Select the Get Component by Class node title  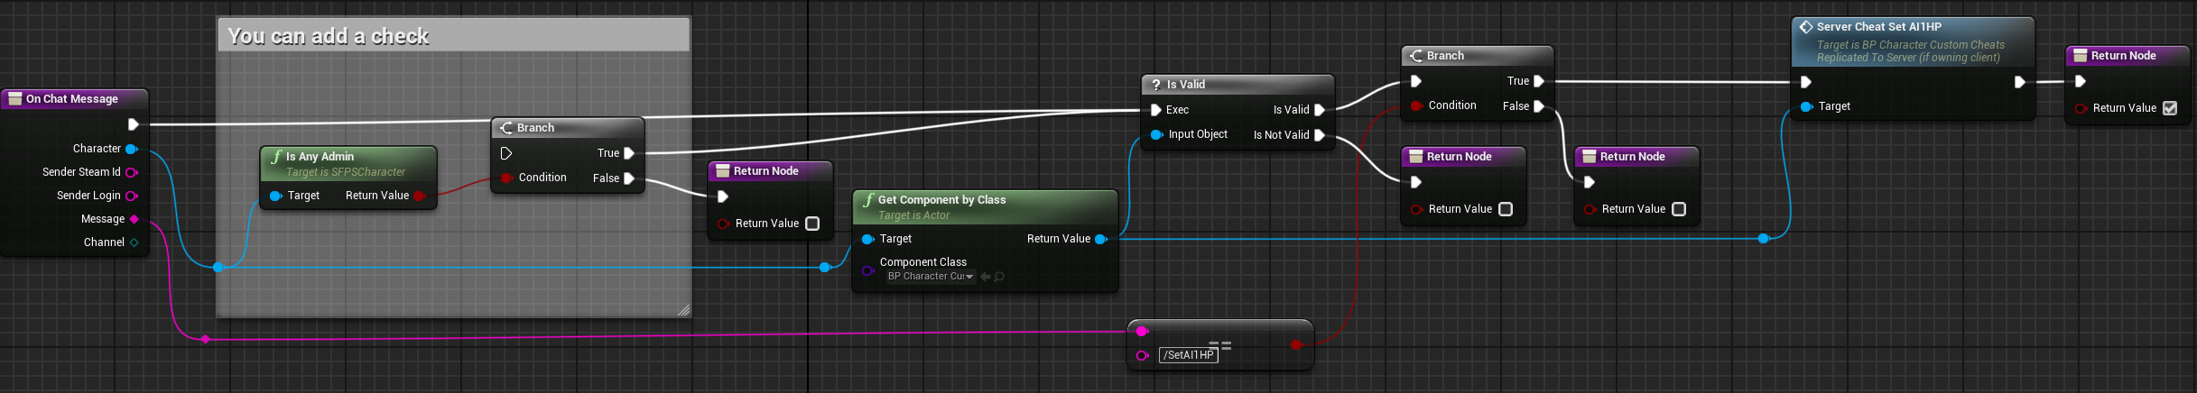pyautogui.click(x=941, y=200)
